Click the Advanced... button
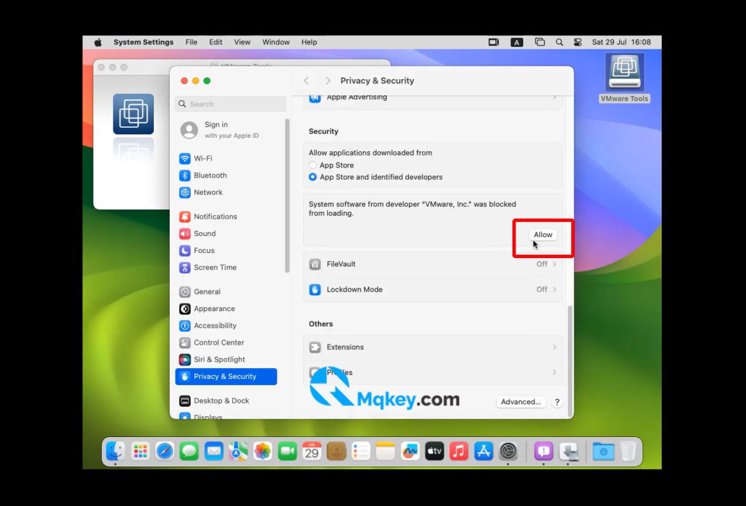The height and width of the screenshot is (506, 746). (521, 402)
